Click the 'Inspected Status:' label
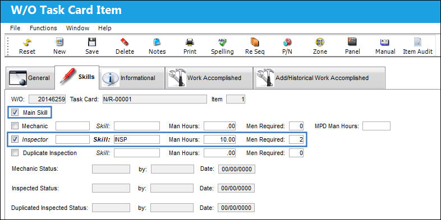Viewport: 441px width, 220px height. coord(35,188)
